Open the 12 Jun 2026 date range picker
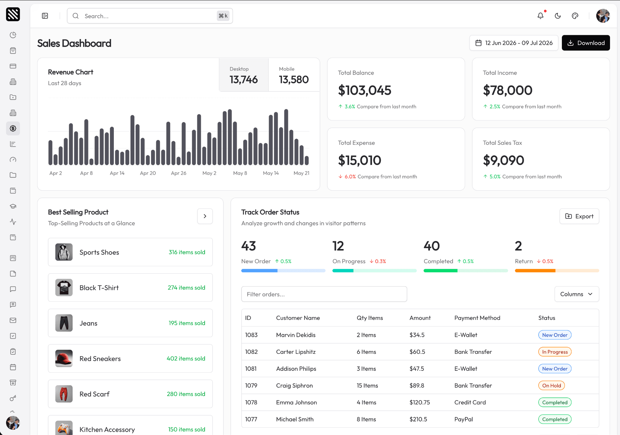The height and width of the screenshot is (435, 620). coord(514,43)
